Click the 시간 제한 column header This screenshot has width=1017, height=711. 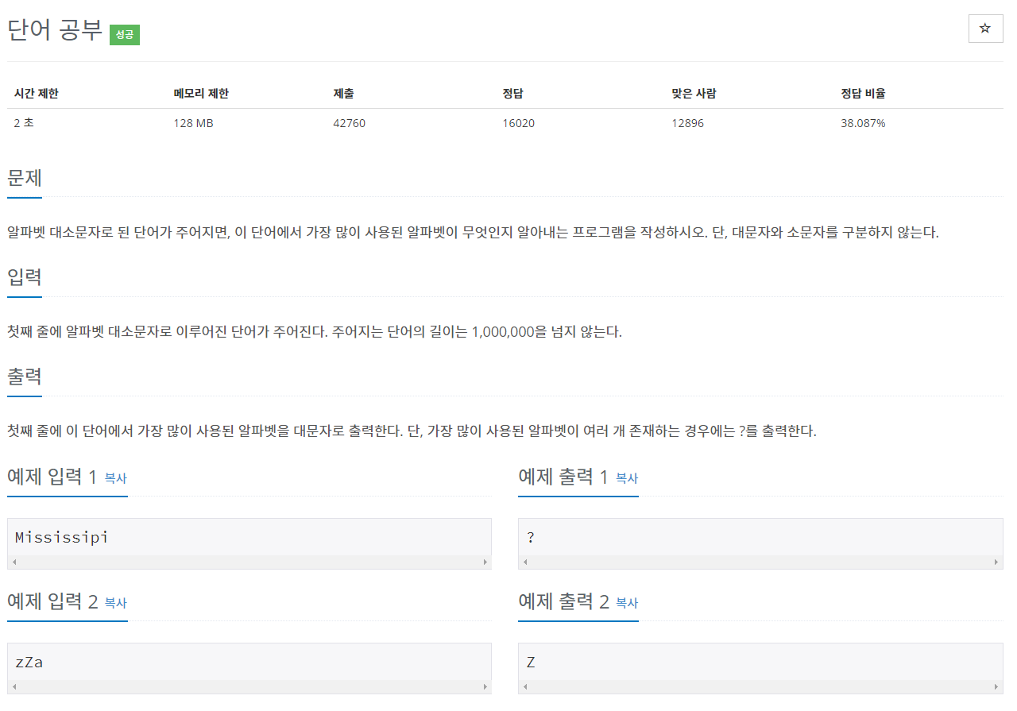pos(37,94)
